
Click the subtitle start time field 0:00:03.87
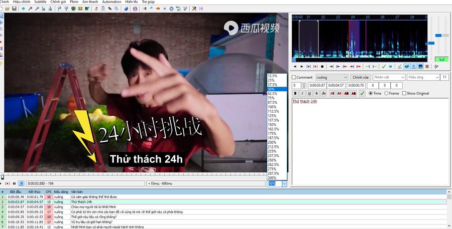tap(317, 86)
